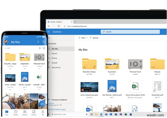Open more options under phone Personal Vault
This screenshot has height=118, width=167.
click(39, 69)
